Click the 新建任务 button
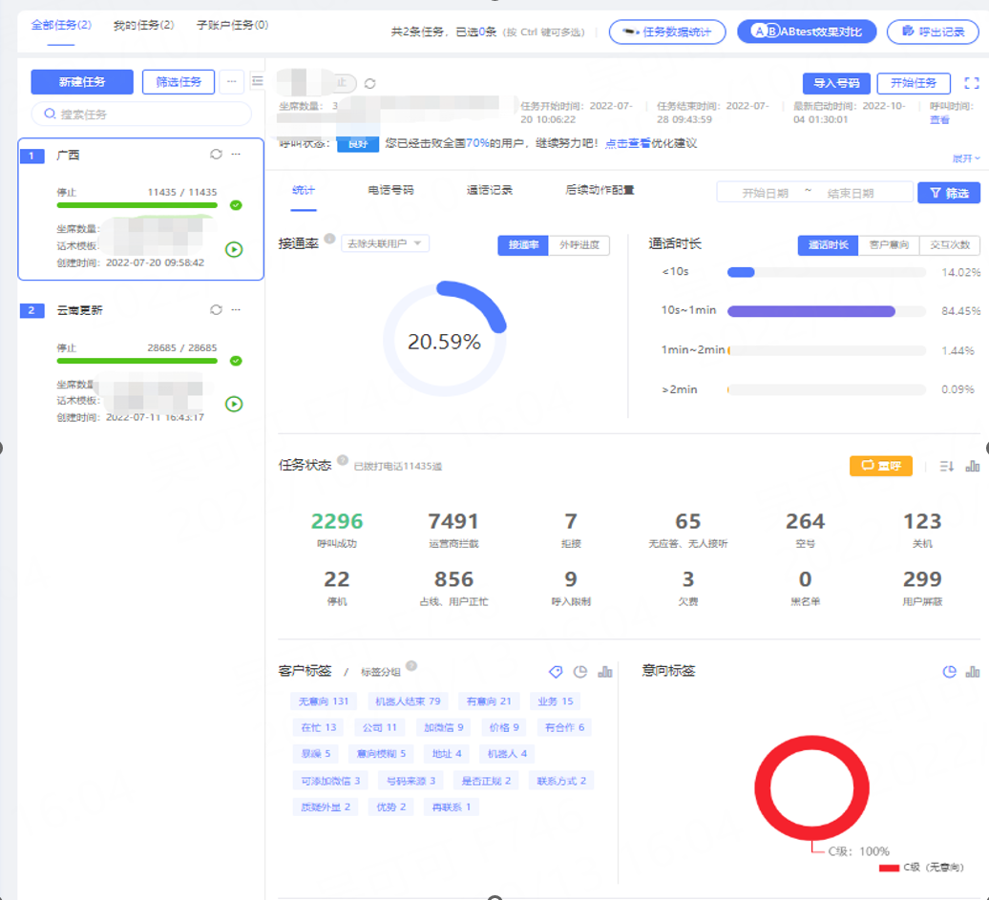This screenshot has width=989, height=900. (x=81, y=82)
